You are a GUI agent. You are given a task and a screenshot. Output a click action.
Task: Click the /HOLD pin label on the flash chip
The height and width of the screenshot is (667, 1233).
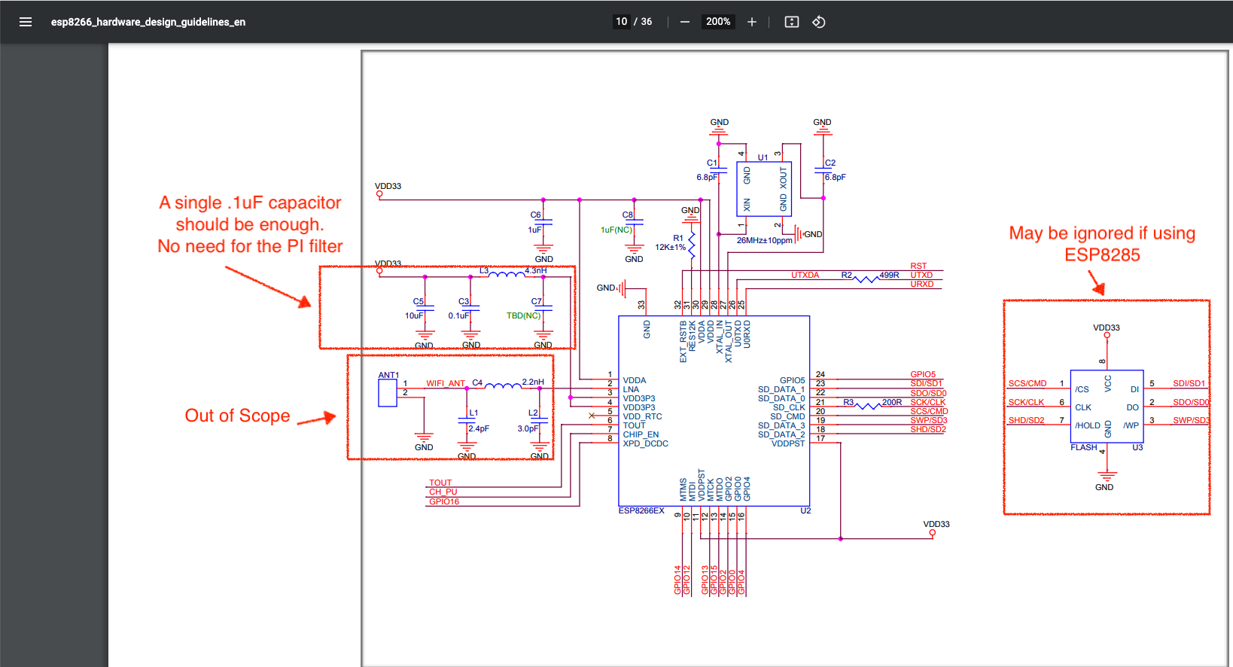point(1088,425)
